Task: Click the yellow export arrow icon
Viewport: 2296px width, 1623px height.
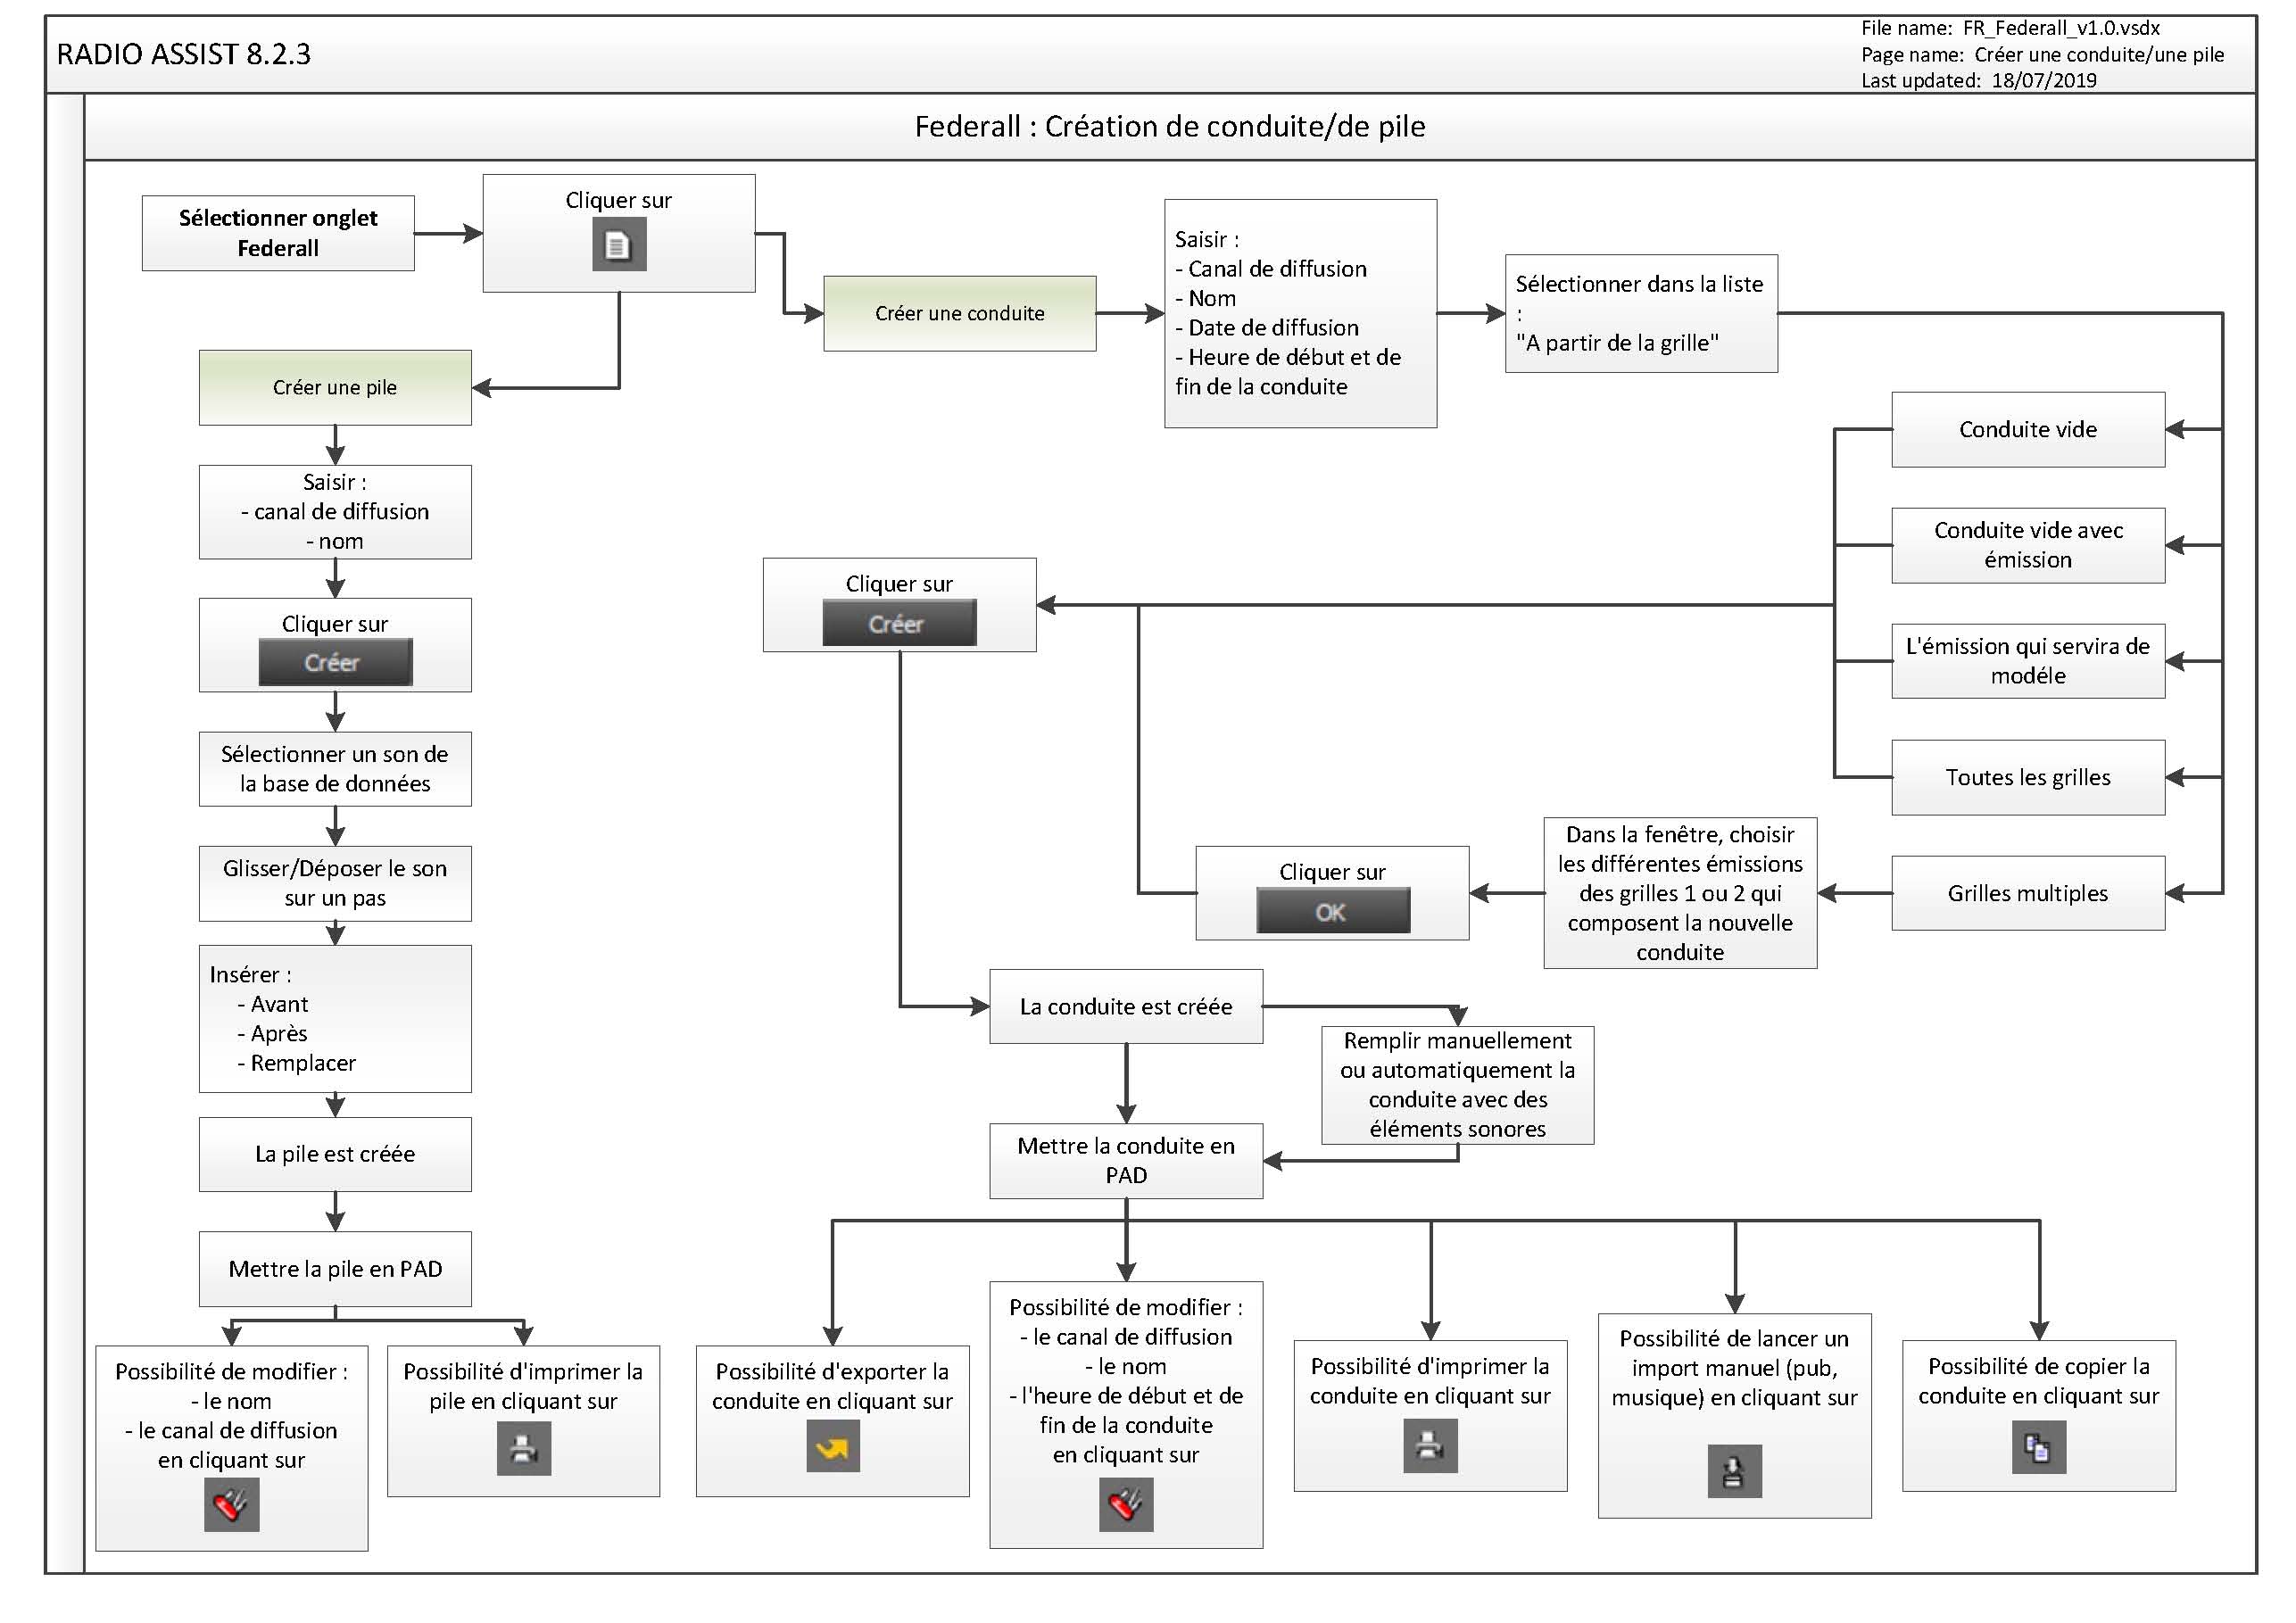Action: pos(832,1447)
